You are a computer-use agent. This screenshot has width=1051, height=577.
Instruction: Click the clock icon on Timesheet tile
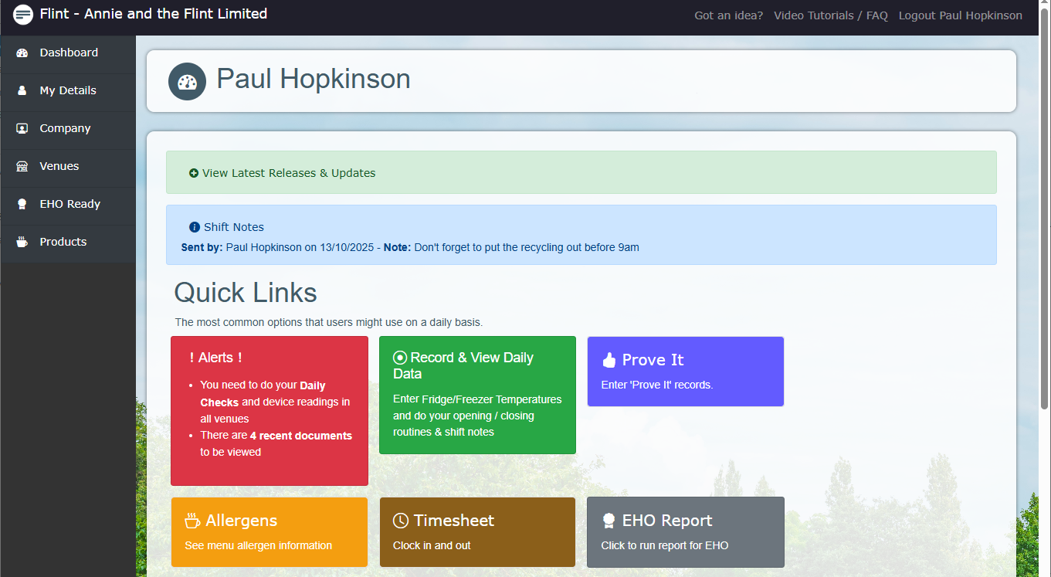400,521
